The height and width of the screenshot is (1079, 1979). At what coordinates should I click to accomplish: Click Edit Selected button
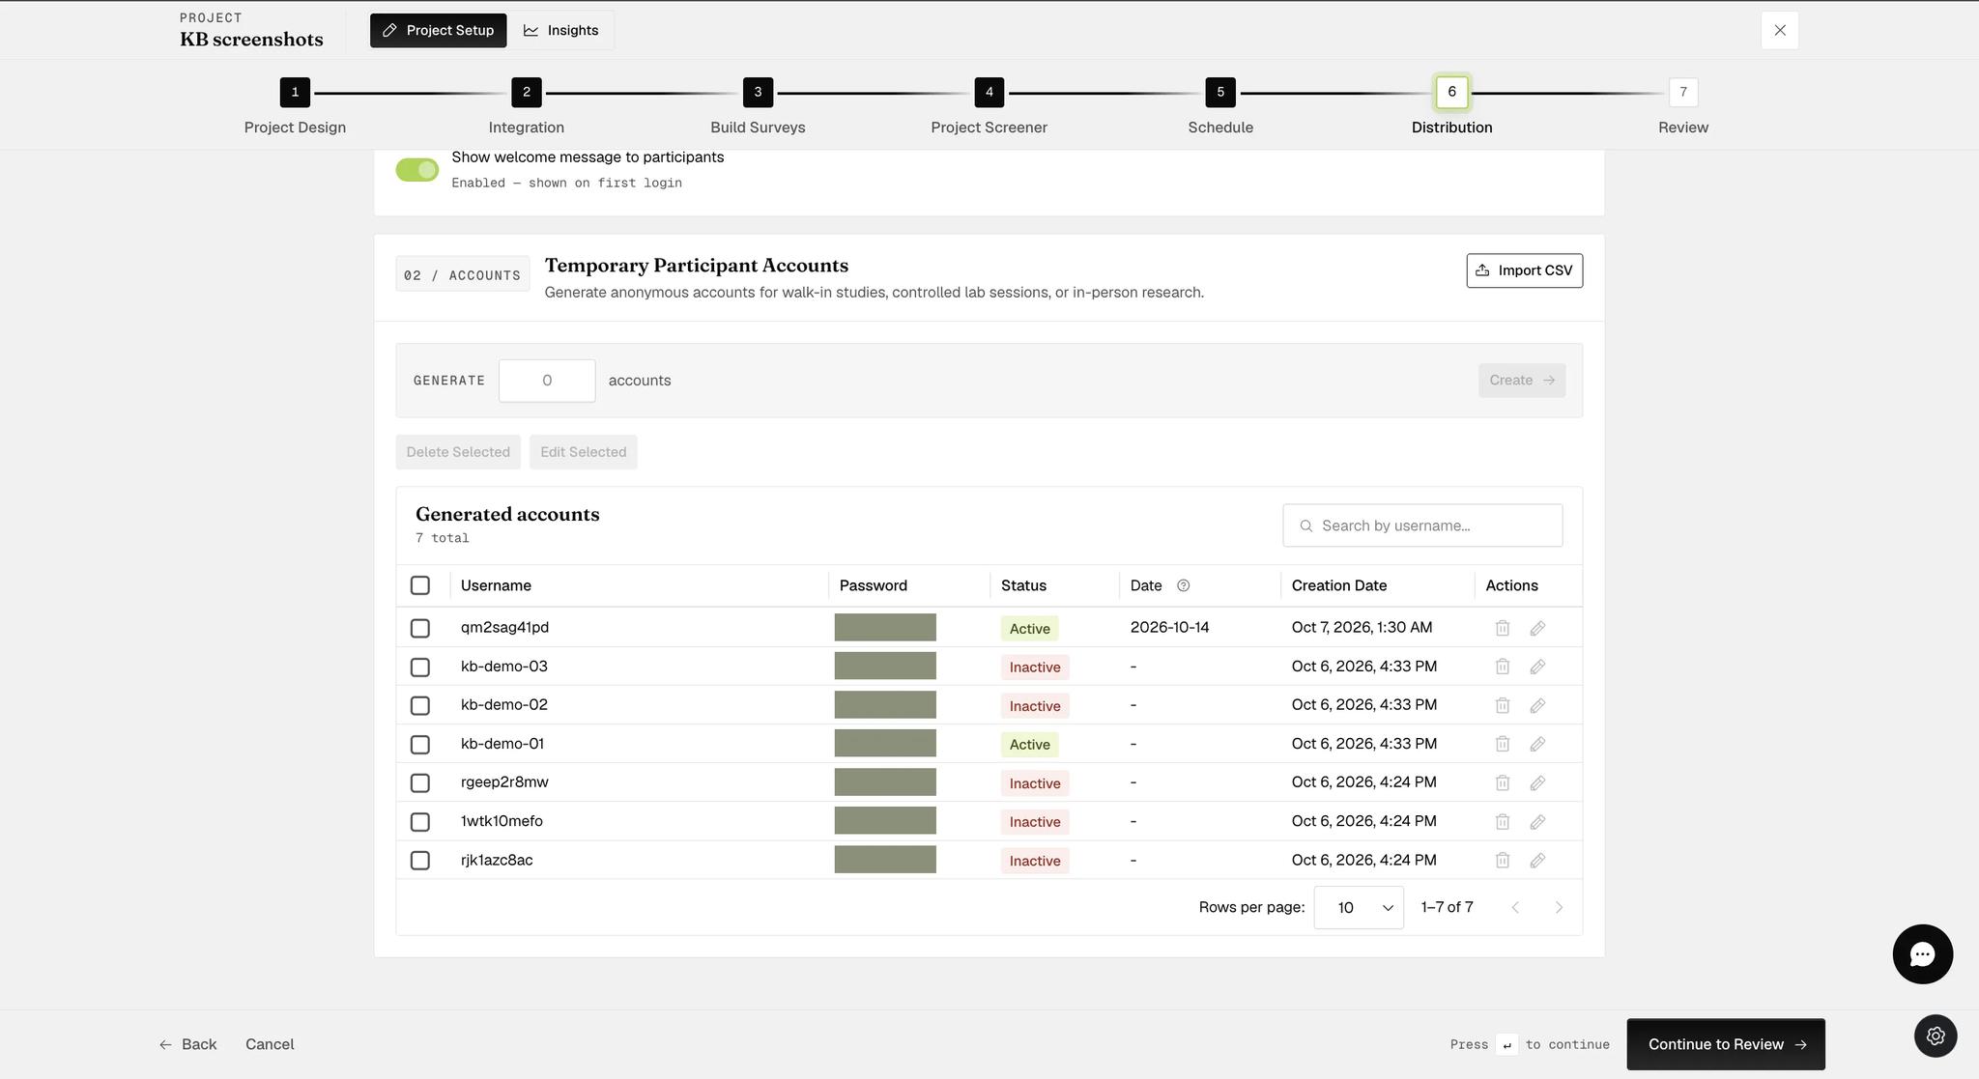583,452
